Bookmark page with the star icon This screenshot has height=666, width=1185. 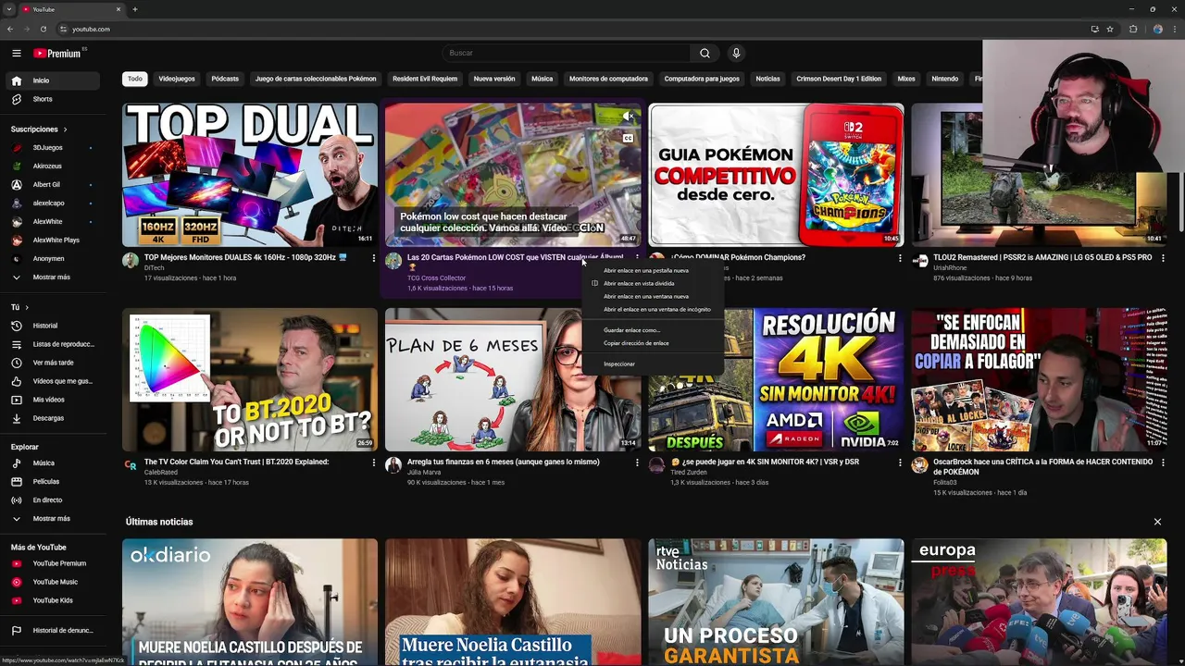(1110, 29)
